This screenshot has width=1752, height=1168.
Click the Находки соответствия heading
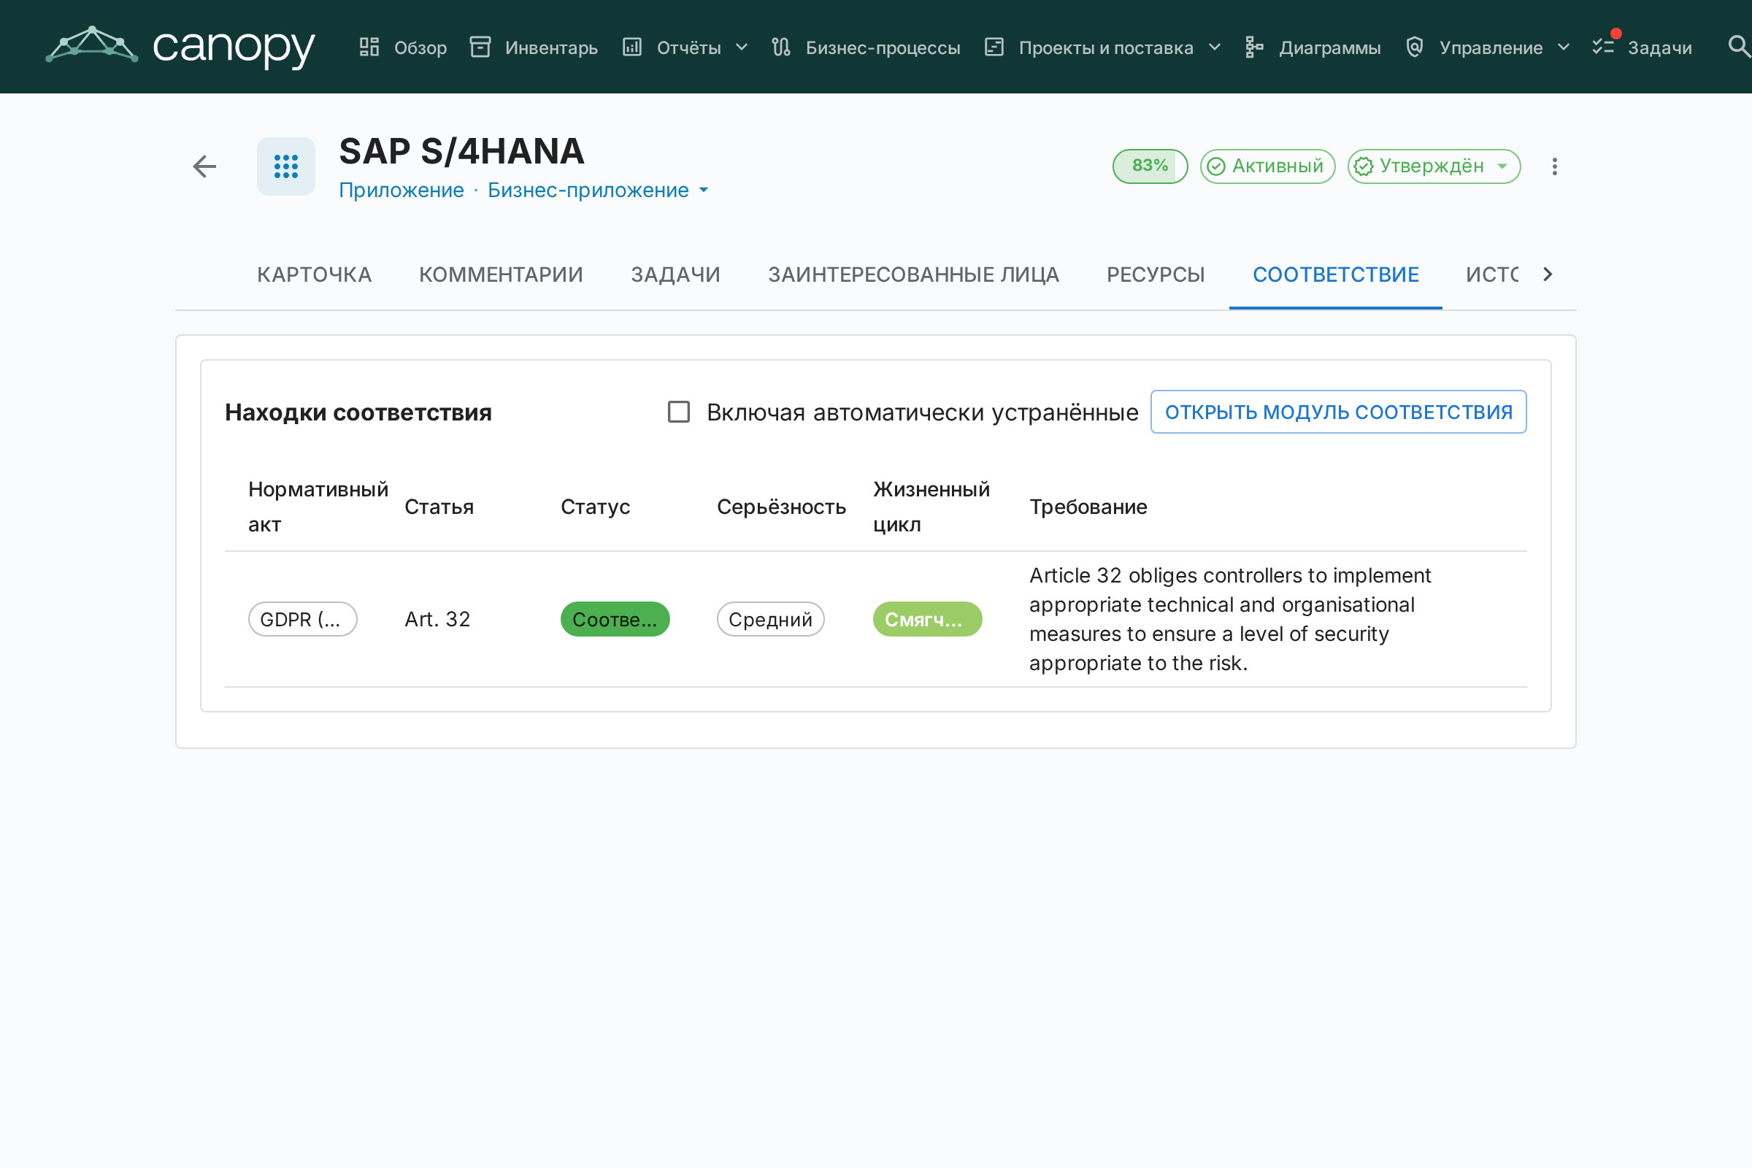(358, 412)
